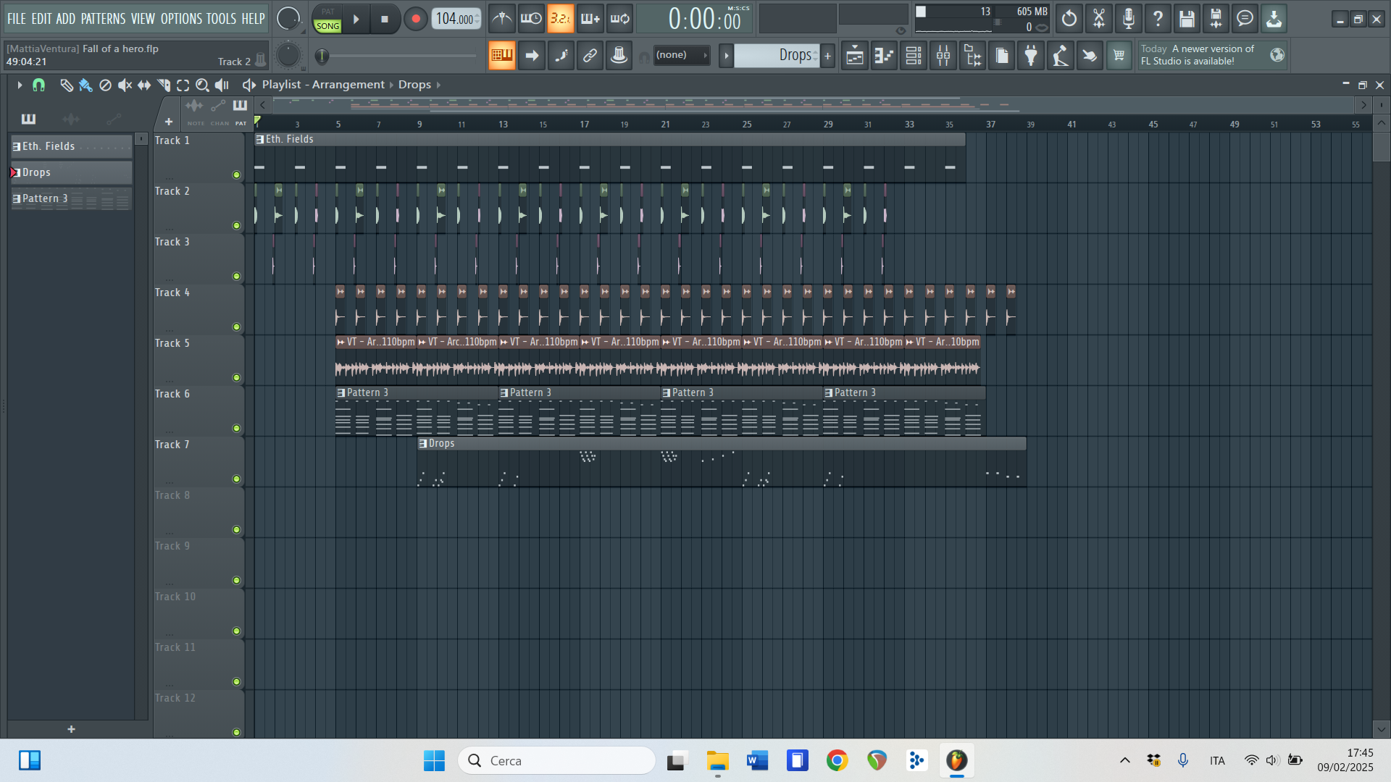Open the FL Studio shop cart icon

[x=1119, y=55]
